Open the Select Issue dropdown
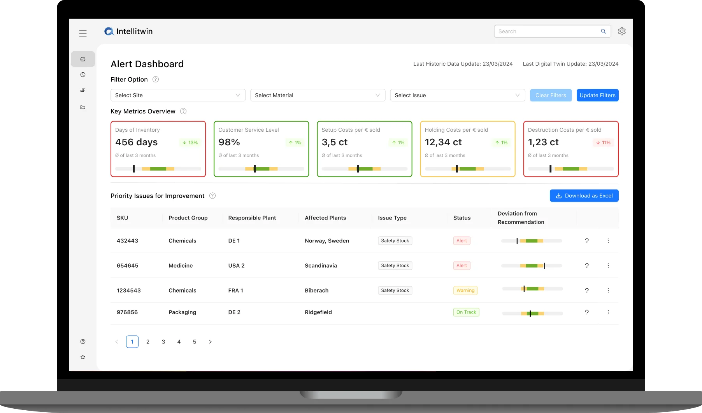The image size is (702, 413). (458, 95)
